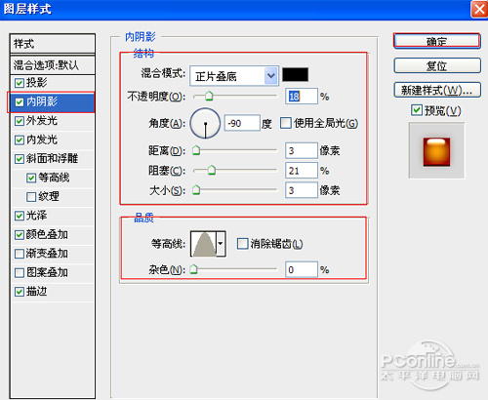
Task: Uncheck the 投影 effect checkbox
Action: click(20, 83)
